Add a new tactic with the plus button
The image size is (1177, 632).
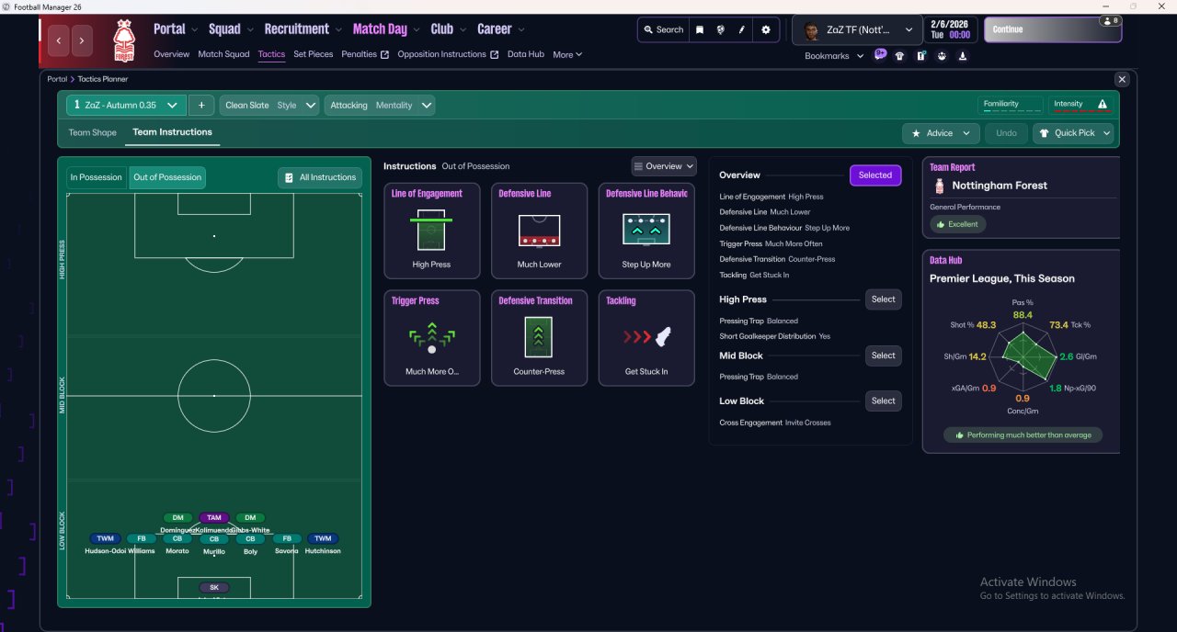pos(201,106)
